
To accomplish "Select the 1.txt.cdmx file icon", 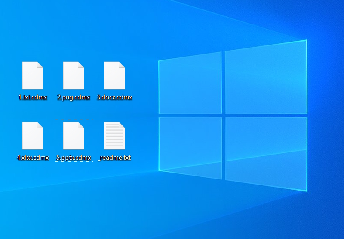I will pyautogui.click(x=33, y=75).
